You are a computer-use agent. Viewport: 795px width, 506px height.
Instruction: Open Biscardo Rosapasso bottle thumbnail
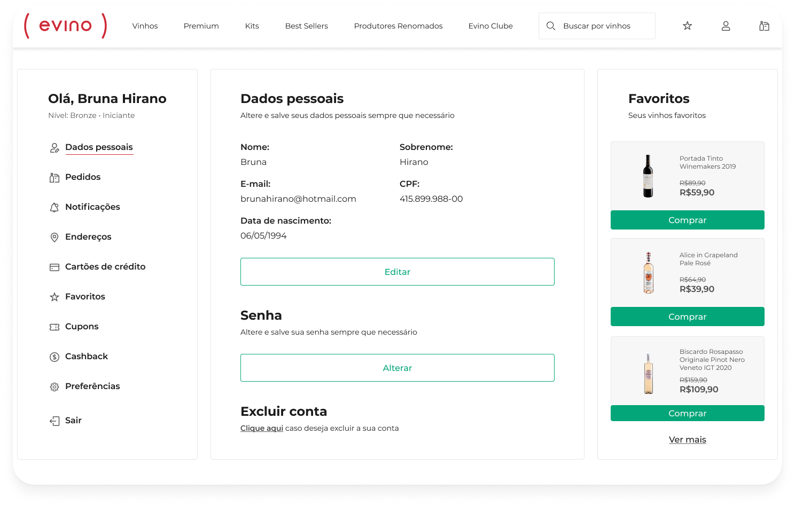click(649, 374)
